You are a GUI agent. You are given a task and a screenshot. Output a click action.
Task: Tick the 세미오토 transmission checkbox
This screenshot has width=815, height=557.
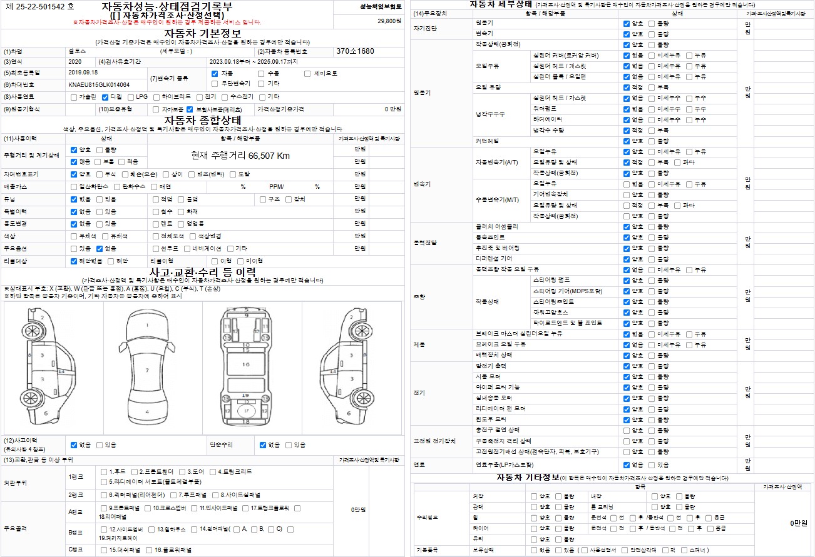(x=307, y=73)
